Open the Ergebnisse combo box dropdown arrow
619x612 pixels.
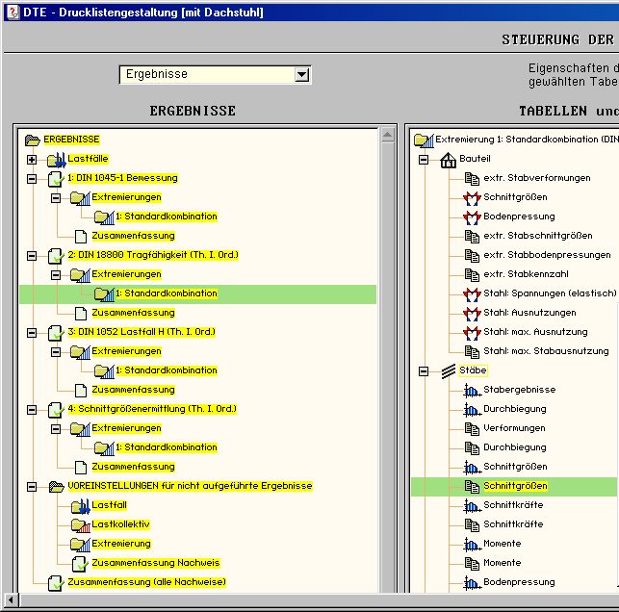302,75
